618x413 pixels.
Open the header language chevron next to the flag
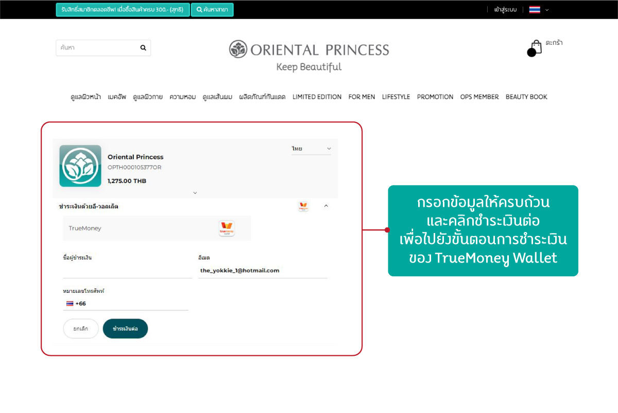(547, 10)
